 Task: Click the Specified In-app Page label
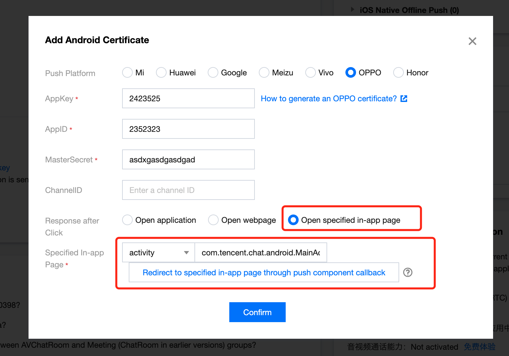pyautogui.click(x=75, y=258)
